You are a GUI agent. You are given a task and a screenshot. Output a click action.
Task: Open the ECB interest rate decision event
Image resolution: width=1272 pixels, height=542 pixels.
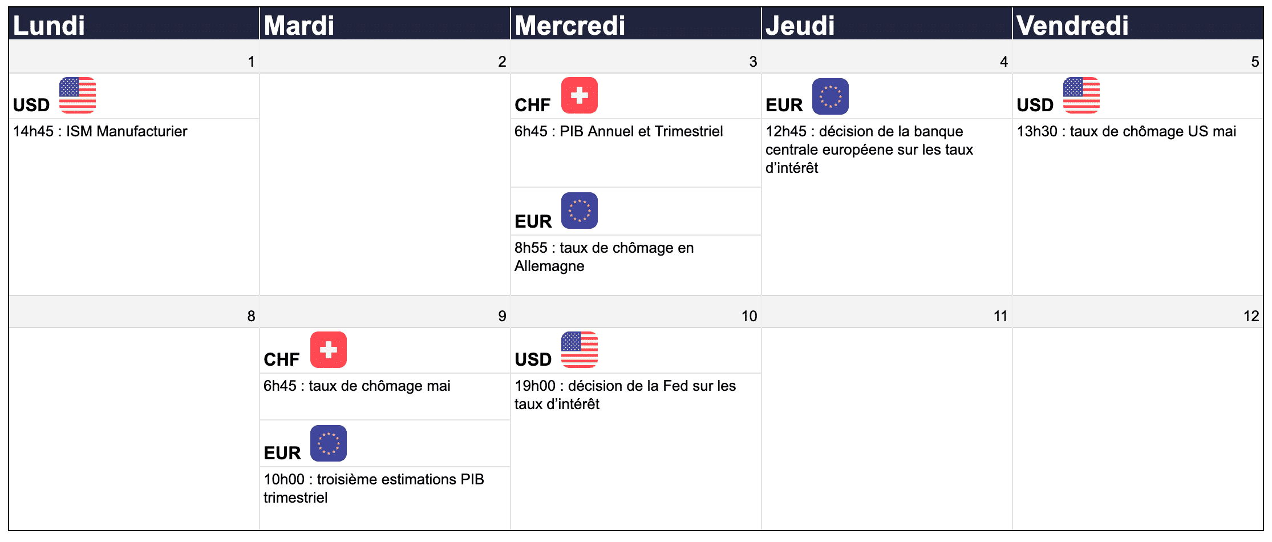pyautogui.click(x=869, y=149)
